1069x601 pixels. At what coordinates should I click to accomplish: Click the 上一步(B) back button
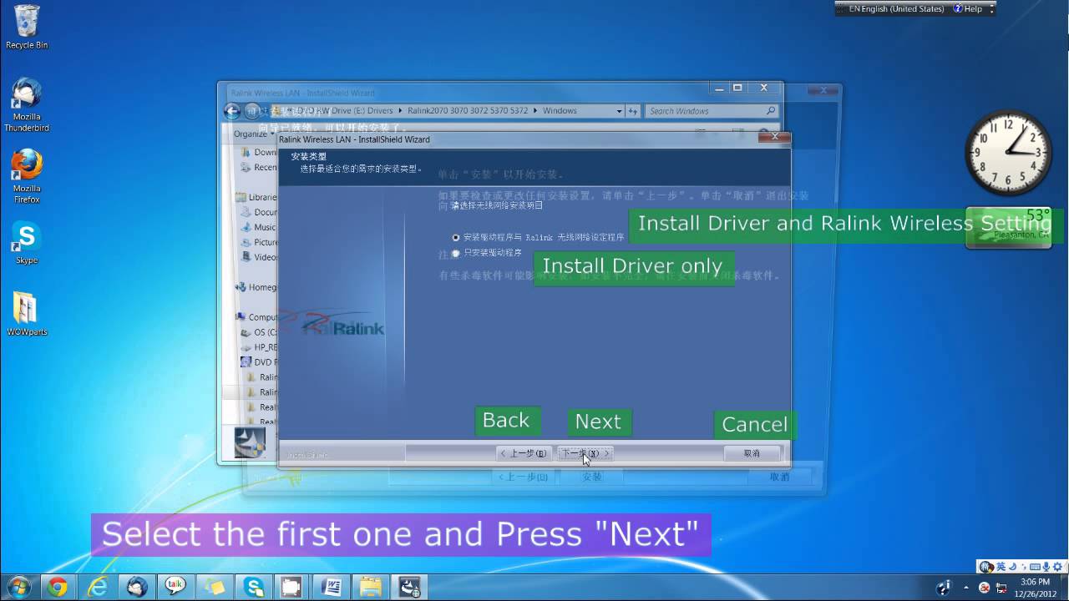tap(524, 453)
